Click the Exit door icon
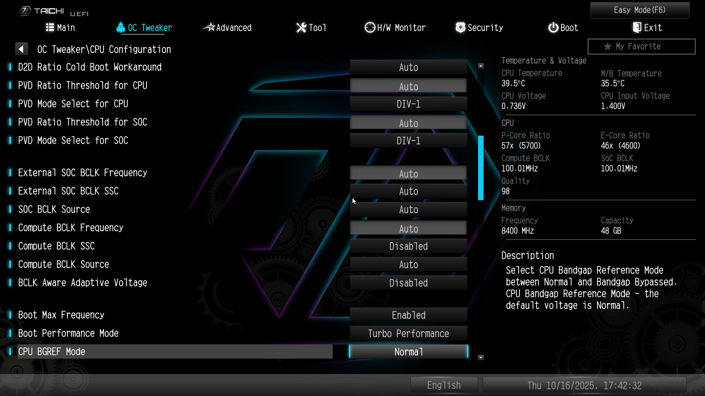Image resolution: width=705 pixels, height=396 pixels. pyautogui.click(x=637, y=27)
